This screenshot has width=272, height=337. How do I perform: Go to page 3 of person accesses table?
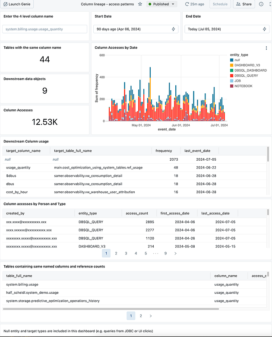click(126, 253)
